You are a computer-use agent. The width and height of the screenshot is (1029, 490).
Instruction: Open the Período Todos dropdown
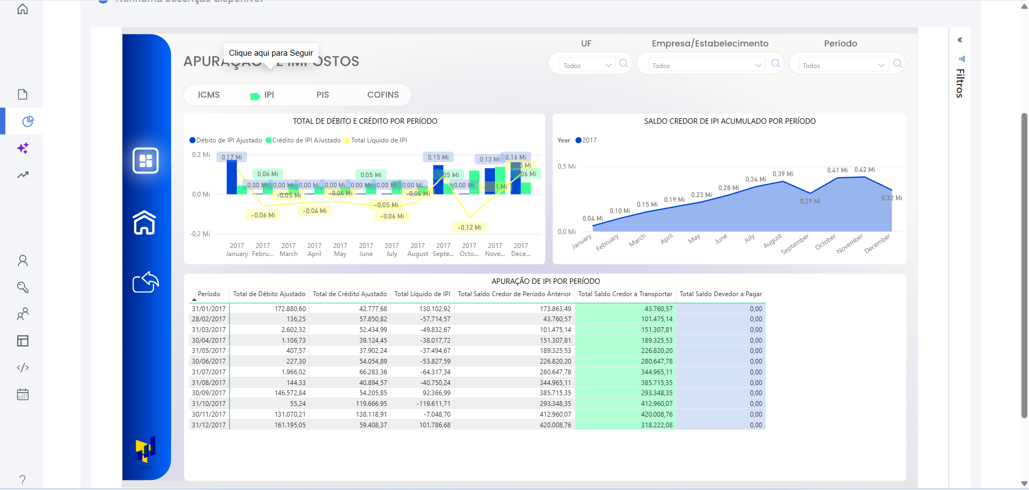point(842,65)
